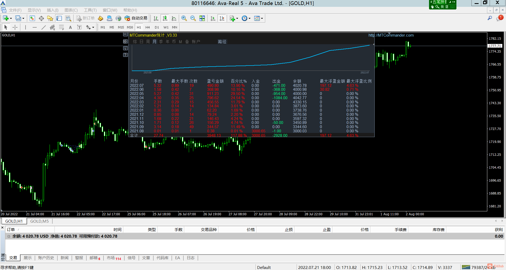Image resolution: width=506 pixels, height=270 pixels.
Task: Select the Fibonacci Retracement tool
Action: (x=61, y=27)
